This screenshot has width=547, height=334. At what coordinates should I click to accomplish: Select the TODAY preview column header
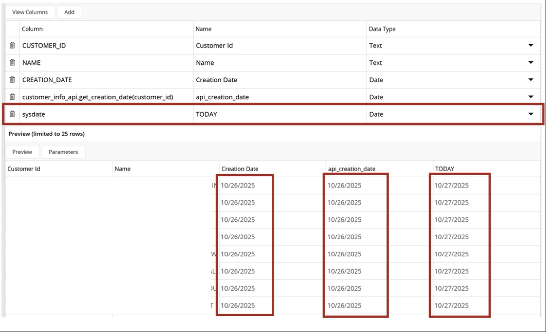(x=445, y=169)
